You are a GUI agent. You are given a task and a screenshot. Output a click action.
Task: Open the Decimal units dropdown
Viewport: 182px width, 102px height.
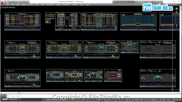pyautogui.click(x=155, y=99)
